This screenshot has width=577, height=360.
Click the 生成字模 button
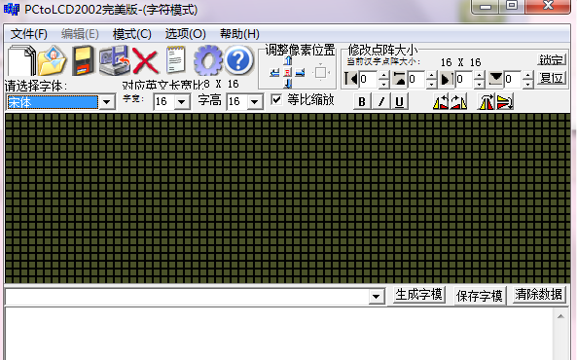coord(418,295)
